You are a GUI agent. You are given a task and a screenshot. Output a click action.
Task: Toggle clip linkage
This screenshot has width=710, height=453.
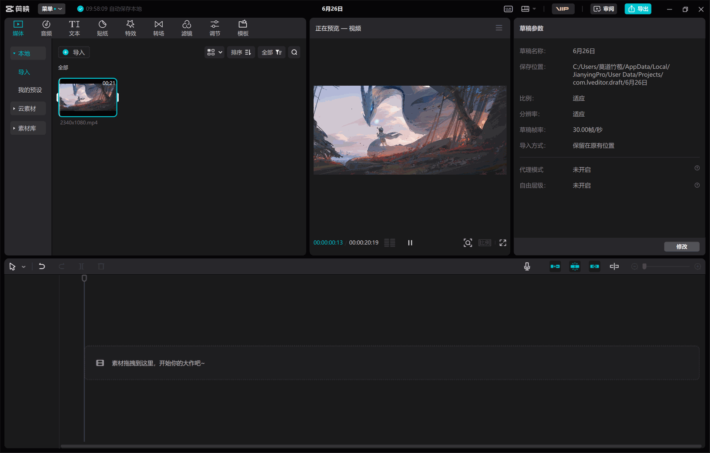(594, 267)
